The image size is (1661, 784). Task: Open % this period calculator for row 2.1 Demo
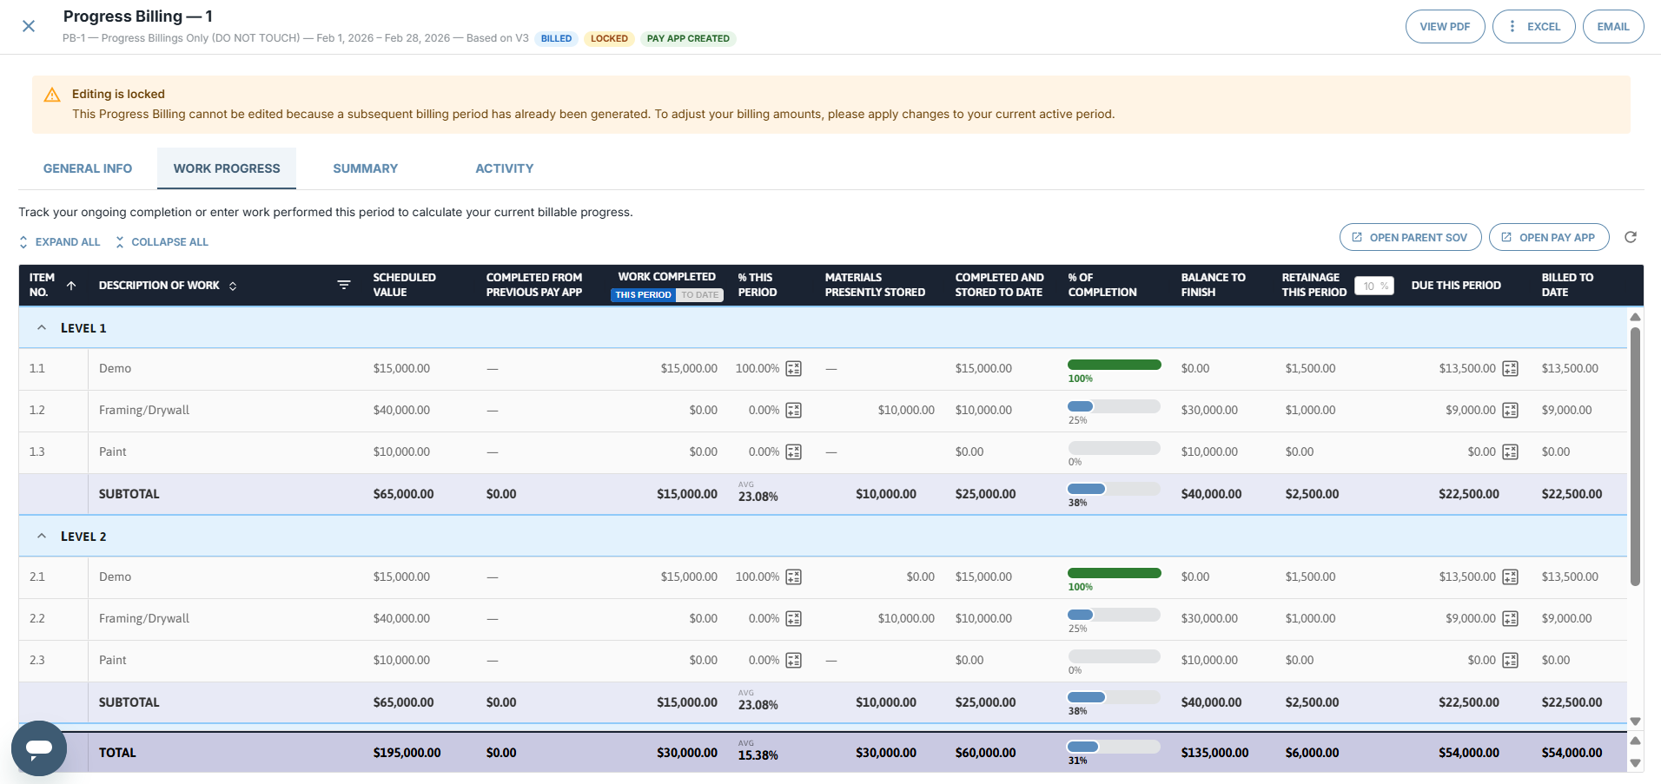coord(793,576)
